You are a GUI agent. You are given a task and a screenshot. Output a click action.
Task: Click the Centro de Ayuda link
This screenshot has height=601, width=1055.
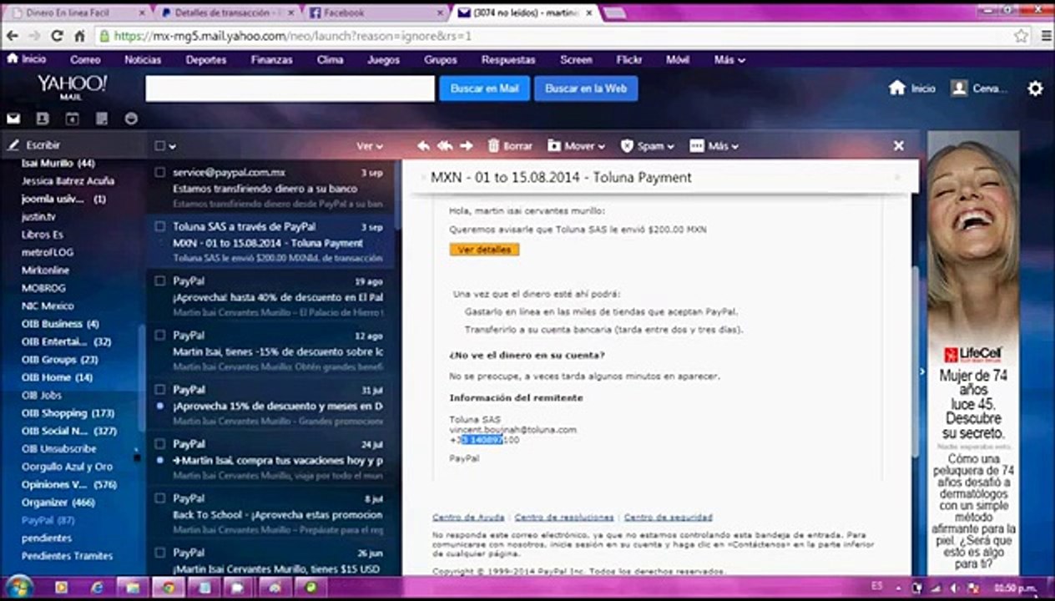(468, 518)
